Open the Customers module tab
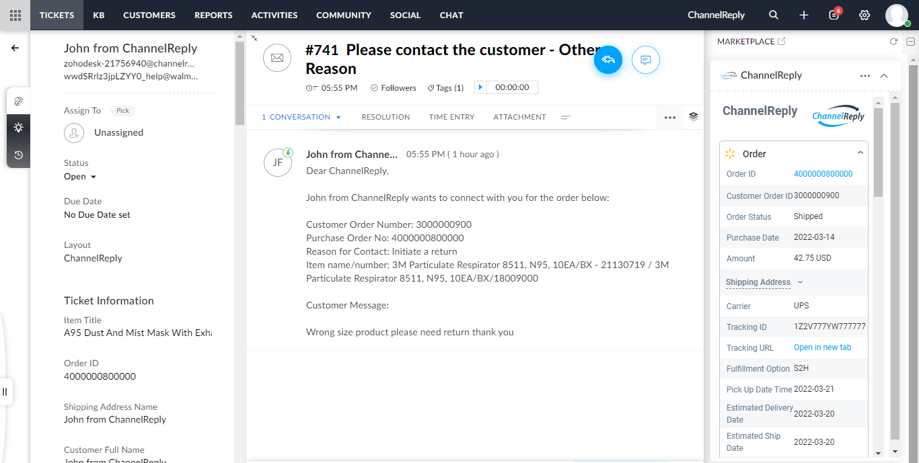Viewport: 919px width, 463px height. pos(149,15)
